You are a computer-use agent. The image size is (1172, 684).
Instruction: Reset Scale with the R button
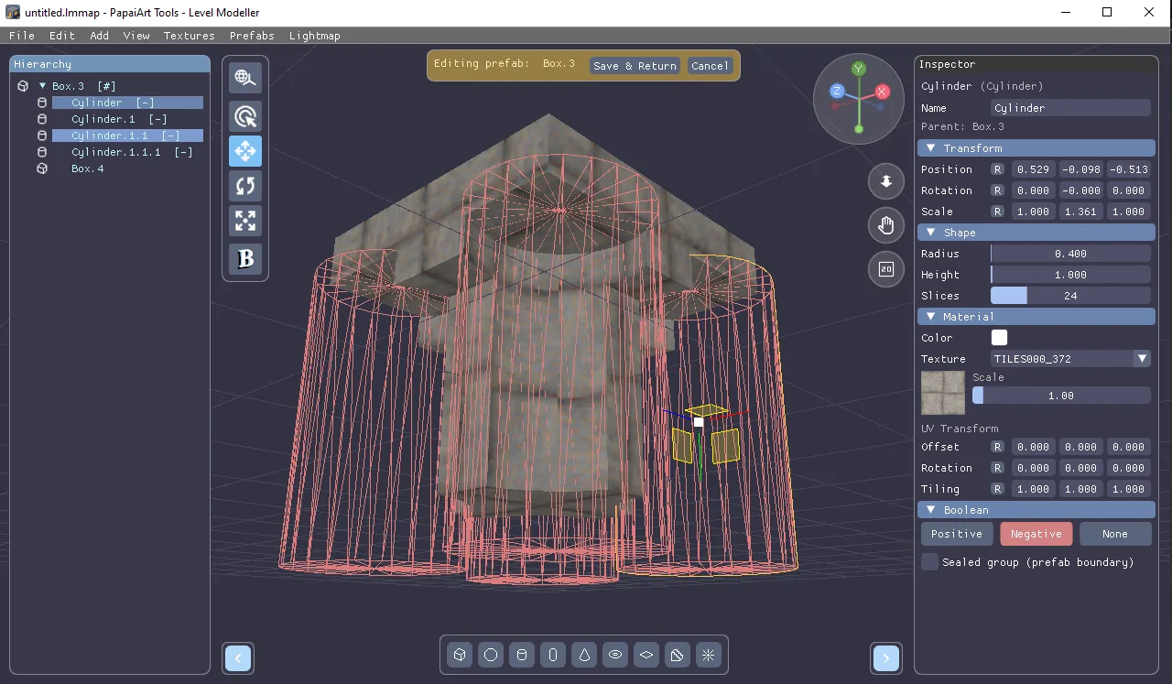coord(997,212)
